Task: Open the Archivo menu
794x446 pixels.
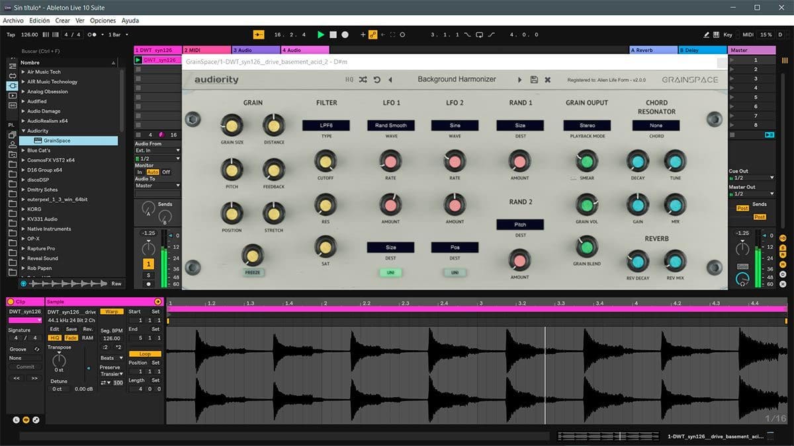Action: tap(14, 20)
